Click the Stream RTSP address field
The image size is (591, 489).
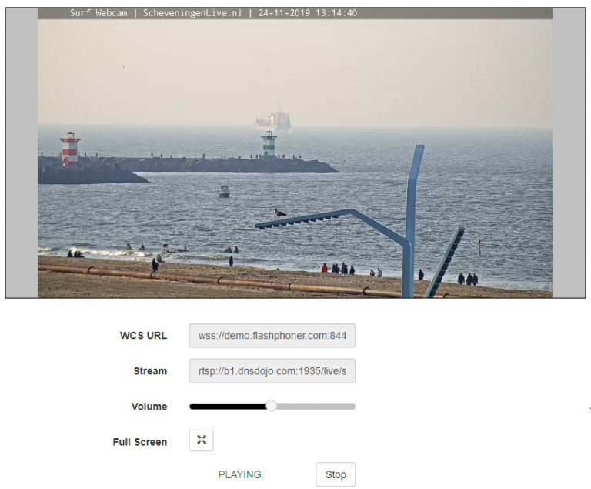(x=272, y=371)
